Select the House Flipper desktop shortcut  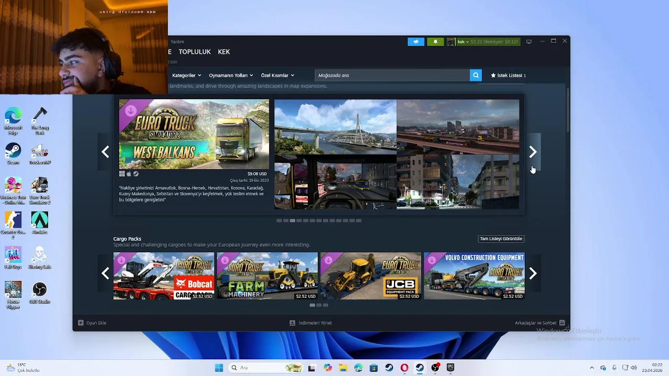click(x=13, y=296)
